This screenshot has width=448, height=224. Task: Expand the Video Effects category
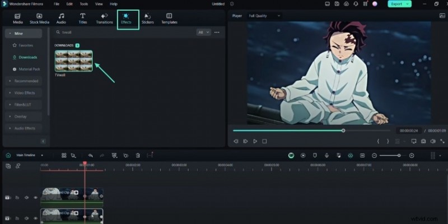point(24,93)
